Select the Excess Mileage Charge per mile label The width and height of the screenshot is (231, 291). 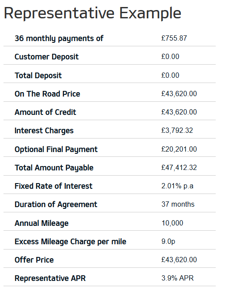click(71, 242)
